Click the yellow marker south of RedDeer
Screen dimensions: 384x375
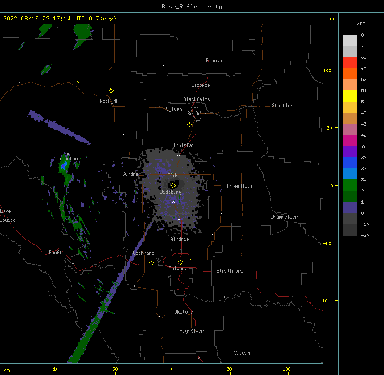[189, 125]
